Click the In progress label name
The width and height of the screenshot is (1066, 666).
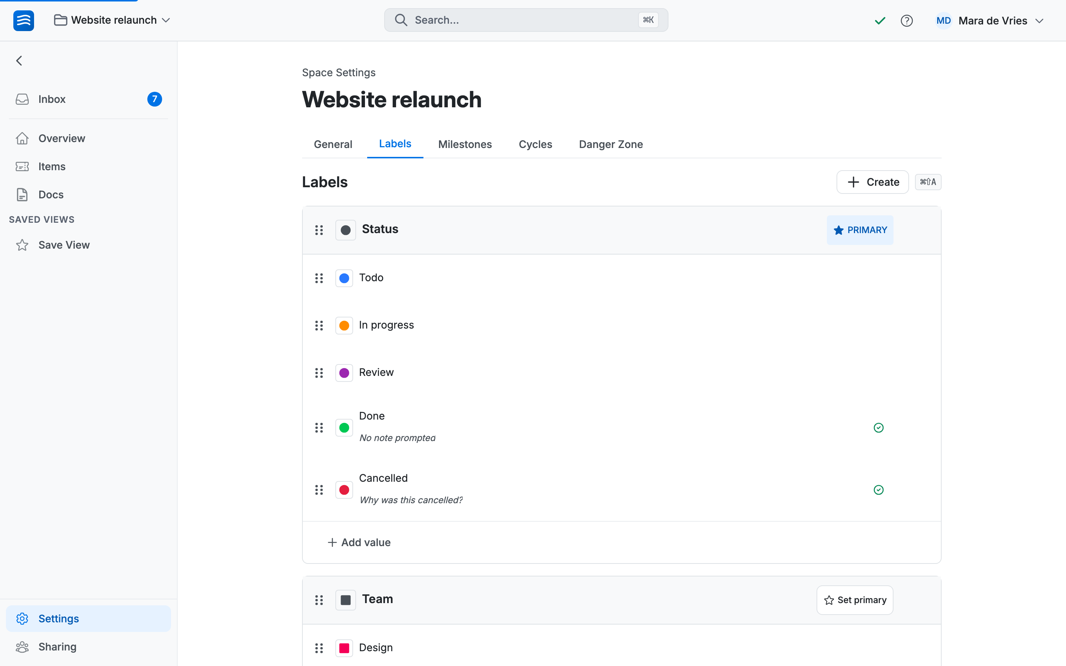[386, 325]
